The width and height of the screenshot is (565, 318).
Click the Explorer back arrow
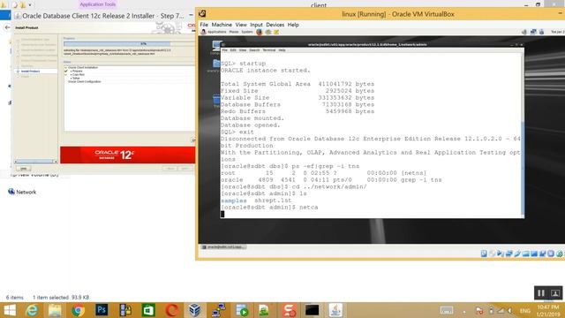tap(7, 27)
